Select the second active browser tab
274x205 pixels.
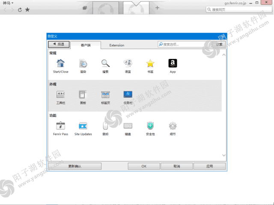pyautogui.click(x=136, y=8)
